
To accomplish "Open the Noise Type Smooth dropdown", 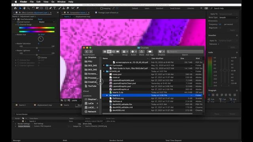I will coord(228,17).
